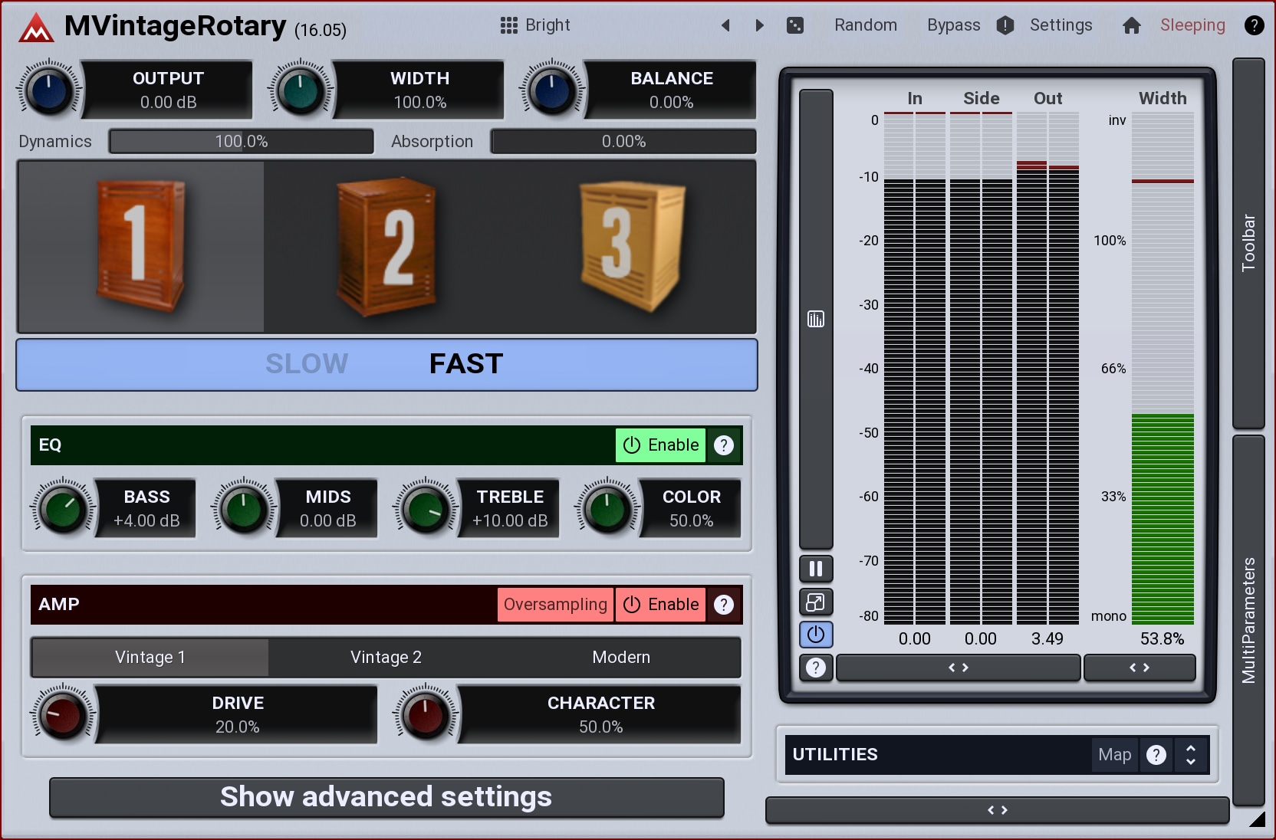The height and width of the screenshot is (840, 1276).
Task: Select Vintage 1 amp tab
Action: pos(150,658)
